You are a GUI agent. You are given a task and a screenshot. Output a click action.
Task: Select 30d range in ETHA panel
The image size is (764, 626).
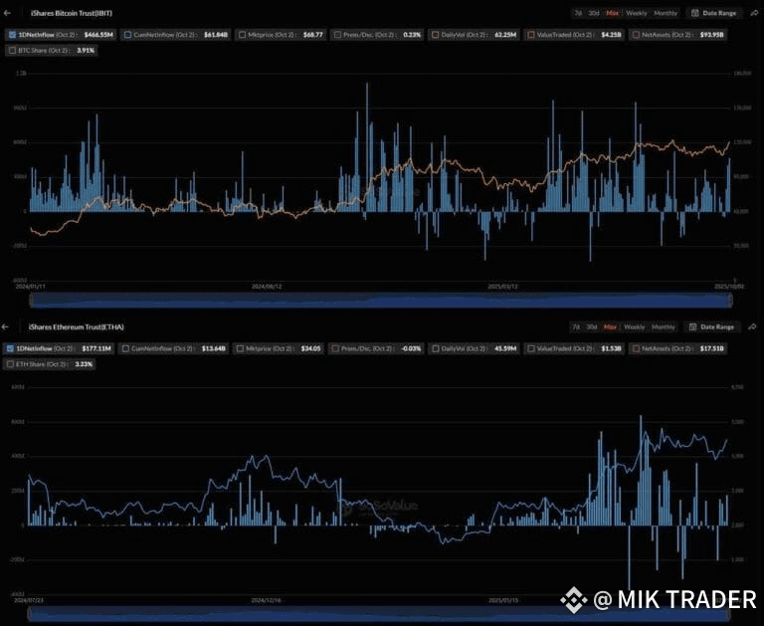click(x=592, y=327)
